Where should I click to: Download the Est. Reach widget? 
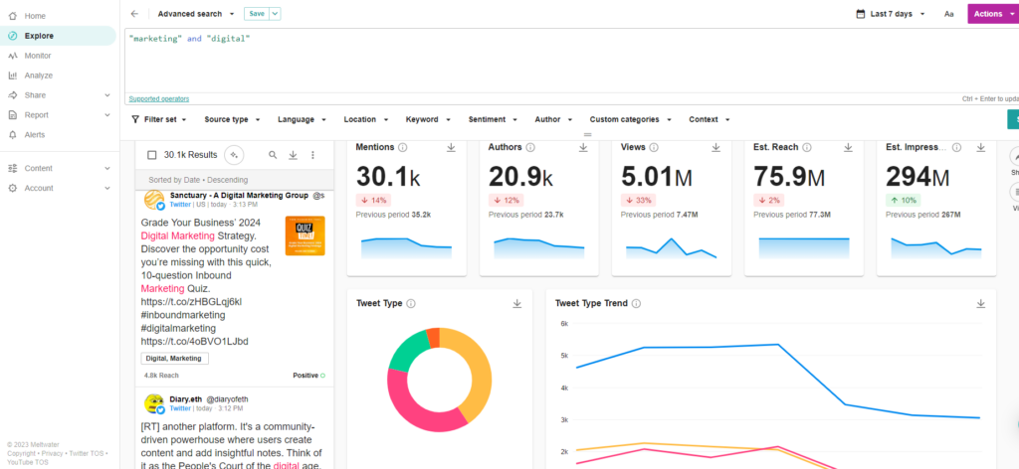848,148
